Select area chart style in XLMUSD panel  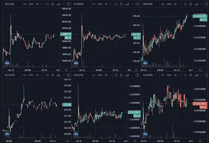pyautogui.click(x=196, y=75)
